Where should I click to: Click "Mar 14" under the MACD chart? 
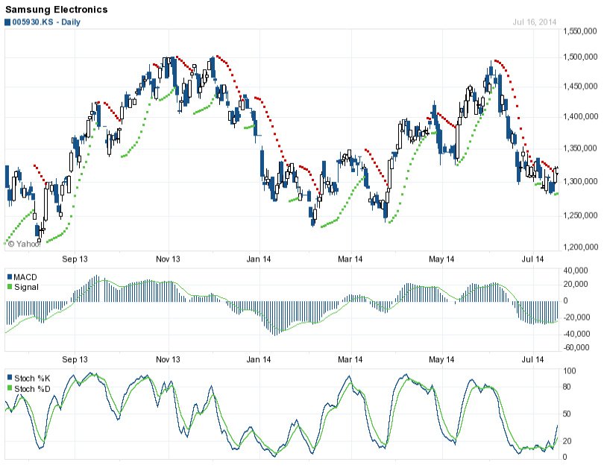point(350,359)
